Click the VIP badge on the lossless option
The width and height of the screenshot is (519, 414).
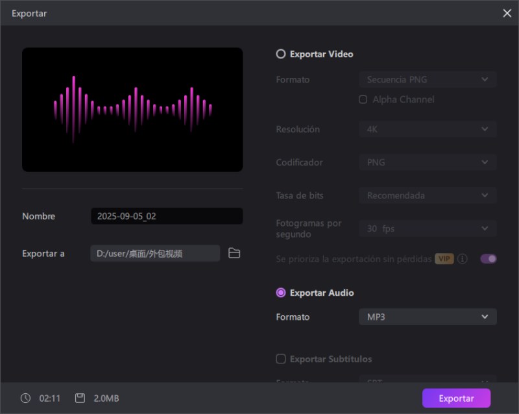(444, 259)
